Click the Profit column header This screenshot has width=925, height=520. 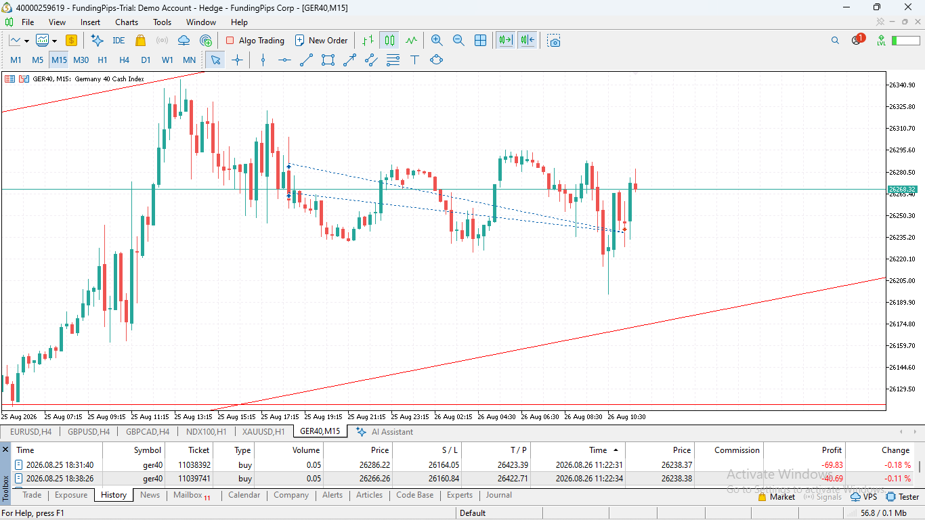[832, 450]
